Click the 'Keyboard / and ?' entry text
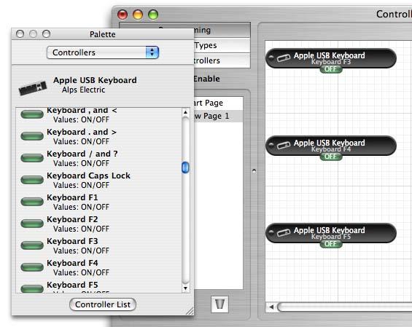 [82, 154]
